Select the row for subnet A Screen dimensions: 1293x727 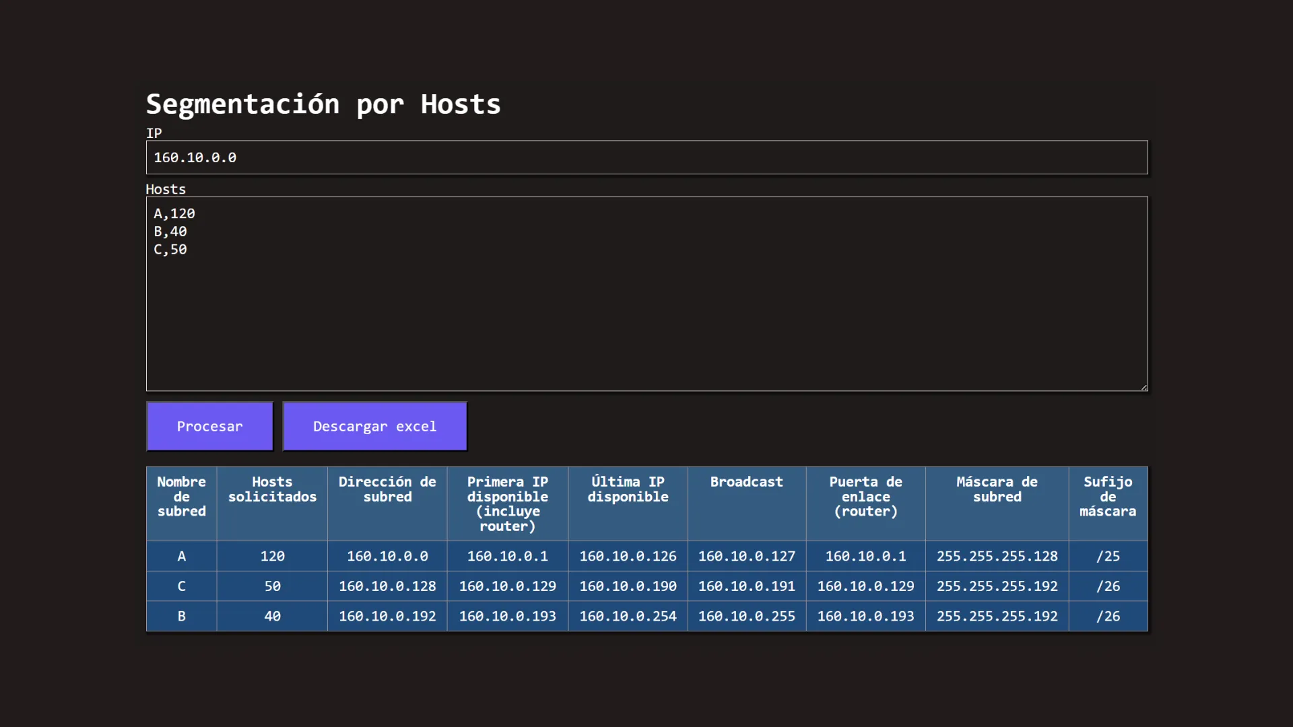click(x=181, y=556)
